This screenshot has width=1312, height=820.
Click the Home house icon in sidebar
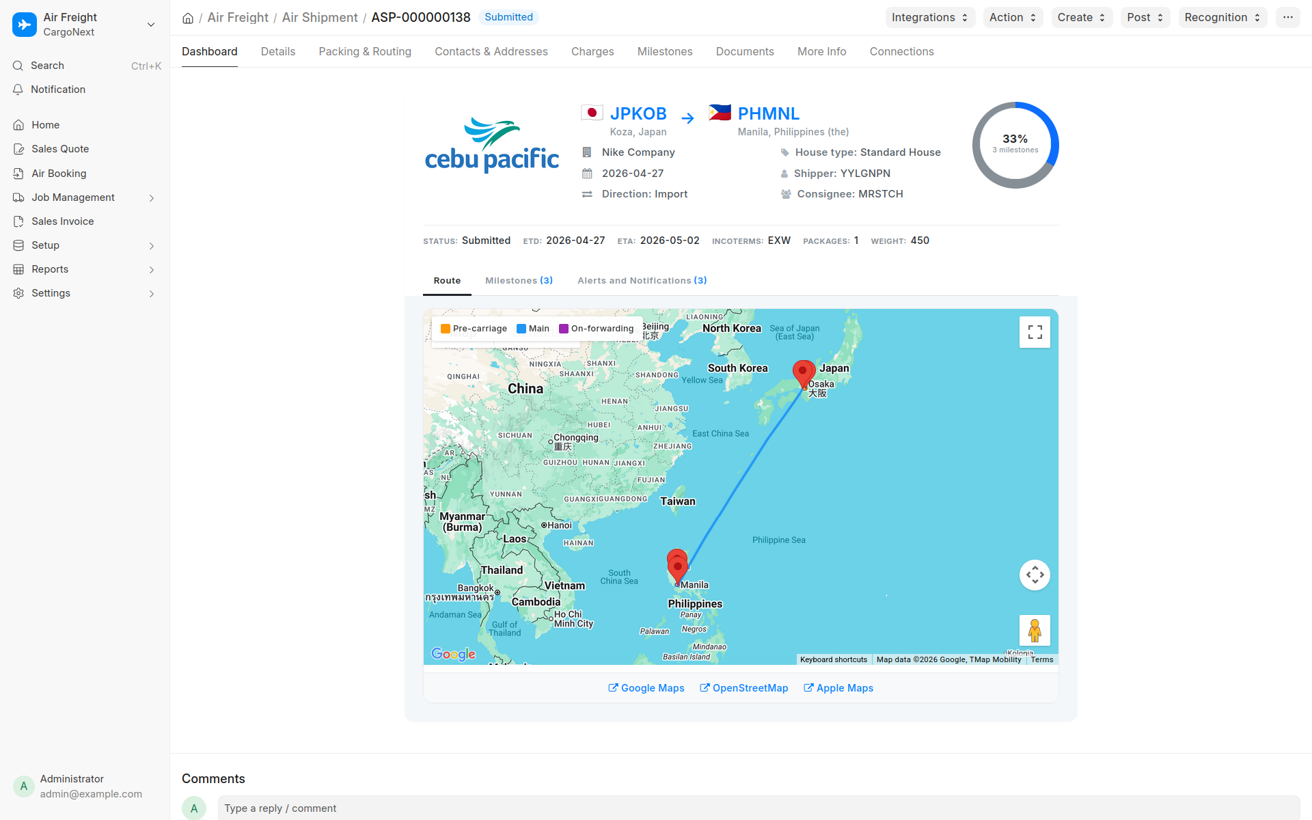point(18,125)
